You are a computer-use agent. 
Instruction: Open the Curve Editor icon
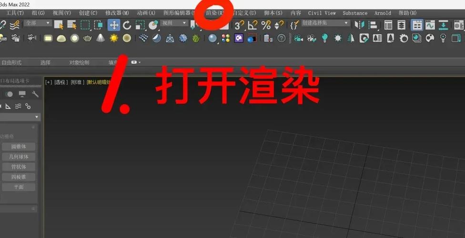tap(430, 25)
